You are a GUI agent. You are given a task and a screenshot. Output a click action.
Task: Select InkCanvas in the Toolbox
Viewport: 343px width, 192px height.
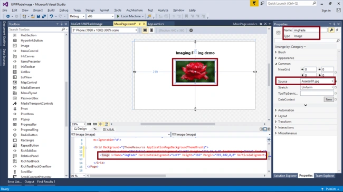coord(27,56)
